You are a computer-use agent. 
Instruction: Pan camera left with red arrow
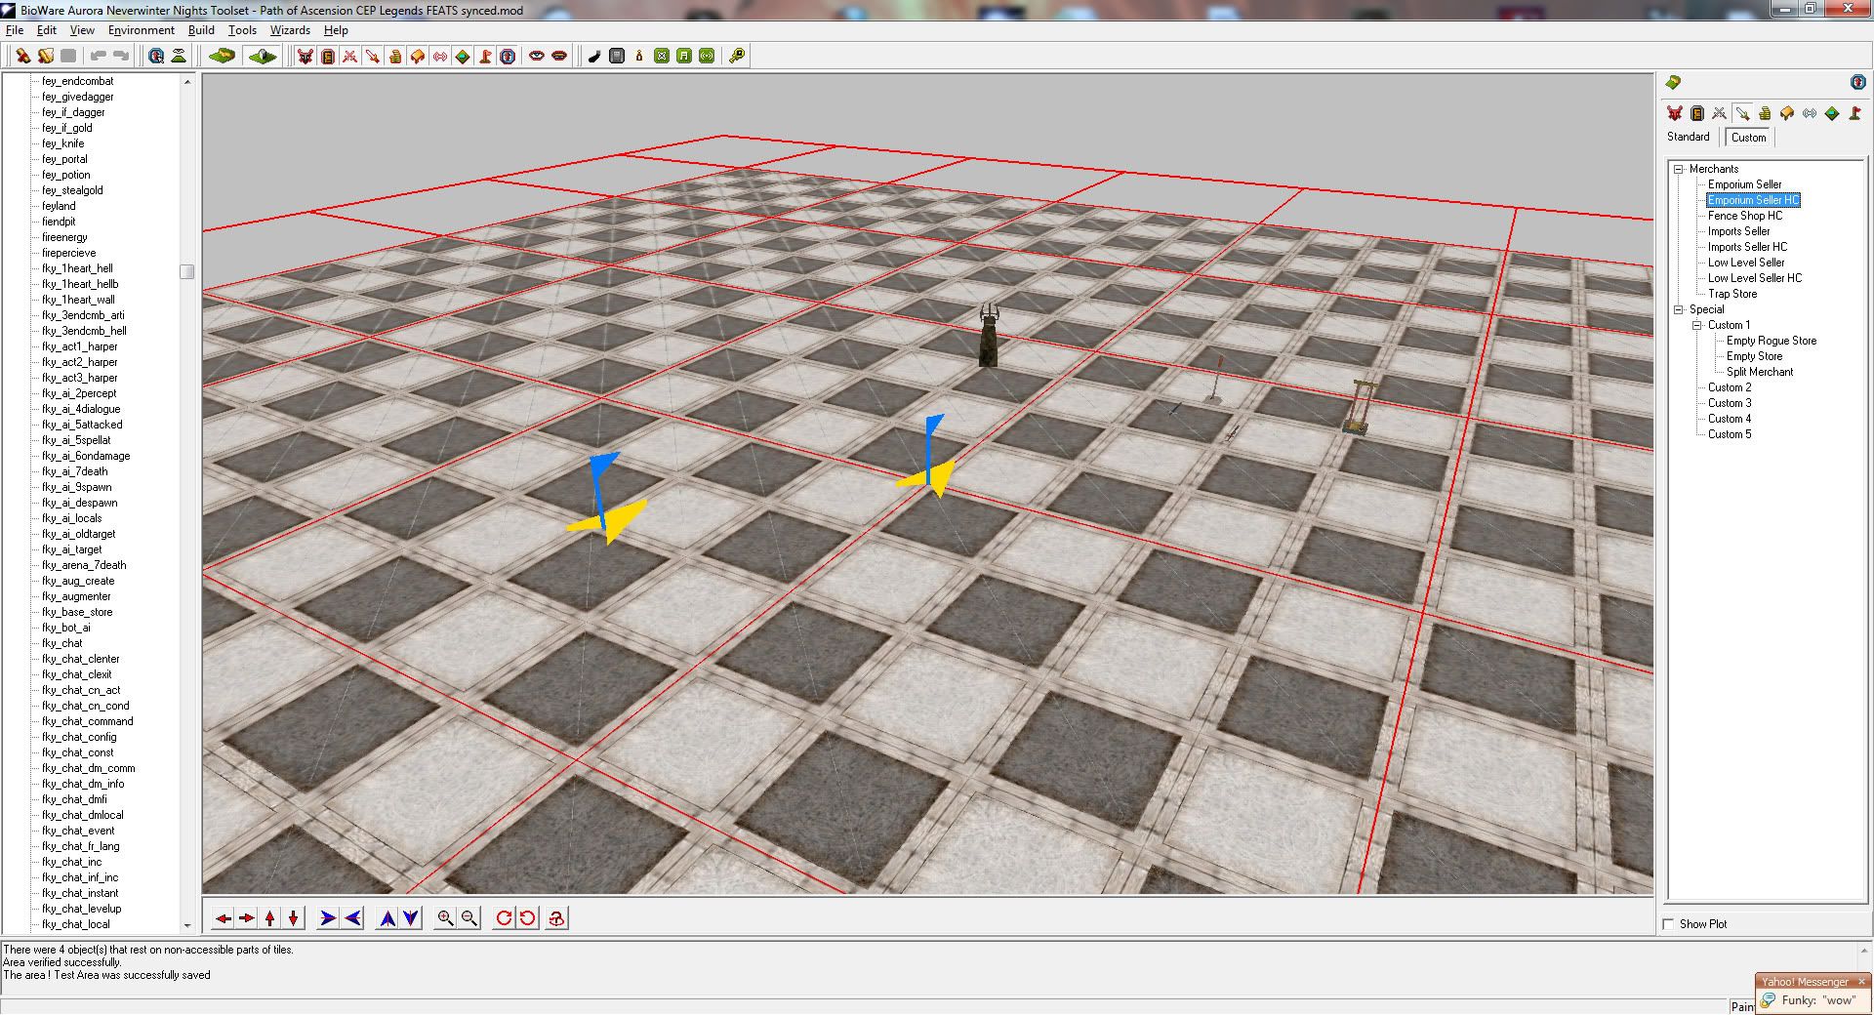coord(224,918)
